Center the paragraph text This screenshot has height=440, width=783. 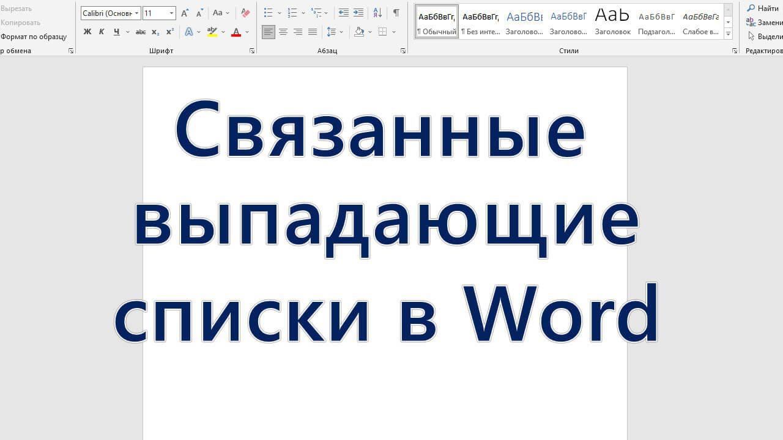(283, 32)
